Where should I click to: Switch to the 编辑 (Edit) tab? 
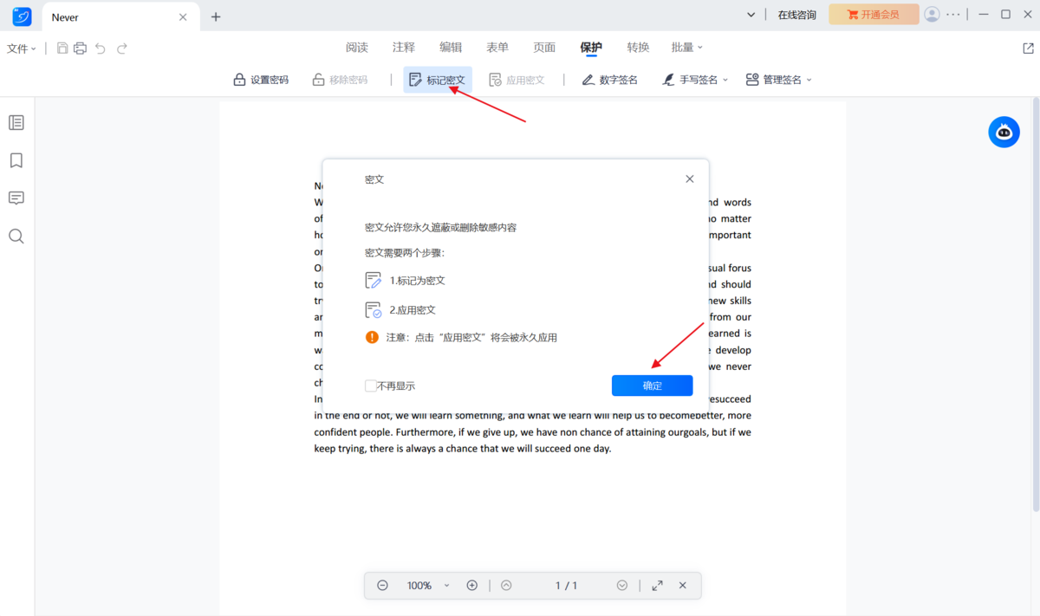451,47
